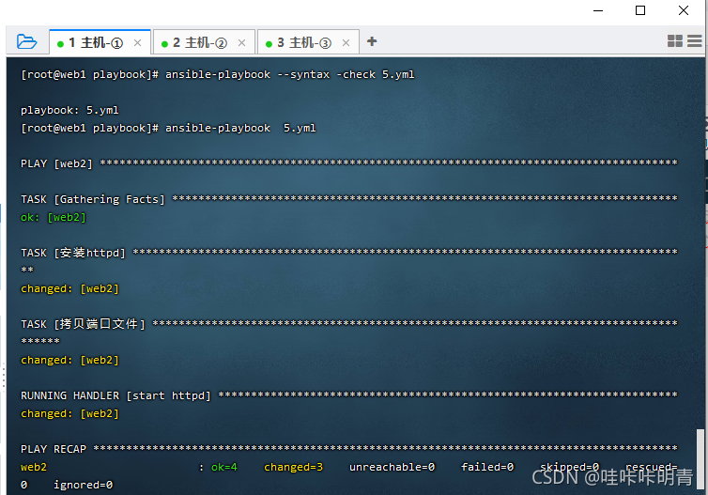This screenshot has height=495, width=708.
Task: Open the hamburger list menu icon
Action: [x=695, y=41]
